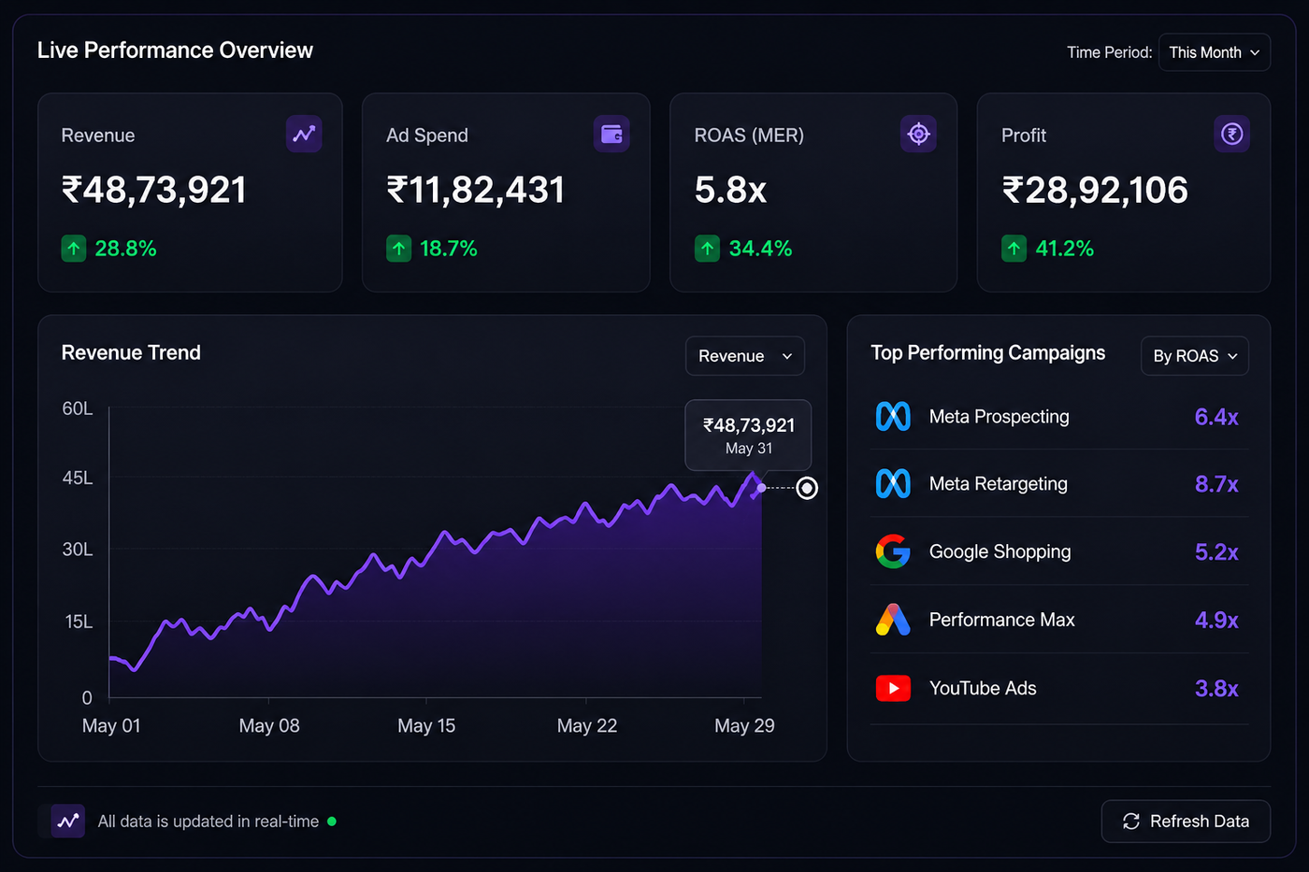Screen dimensions: 1309x872
Task: Click the Profit rupee coin icon
Action: tap(1232, 135)
